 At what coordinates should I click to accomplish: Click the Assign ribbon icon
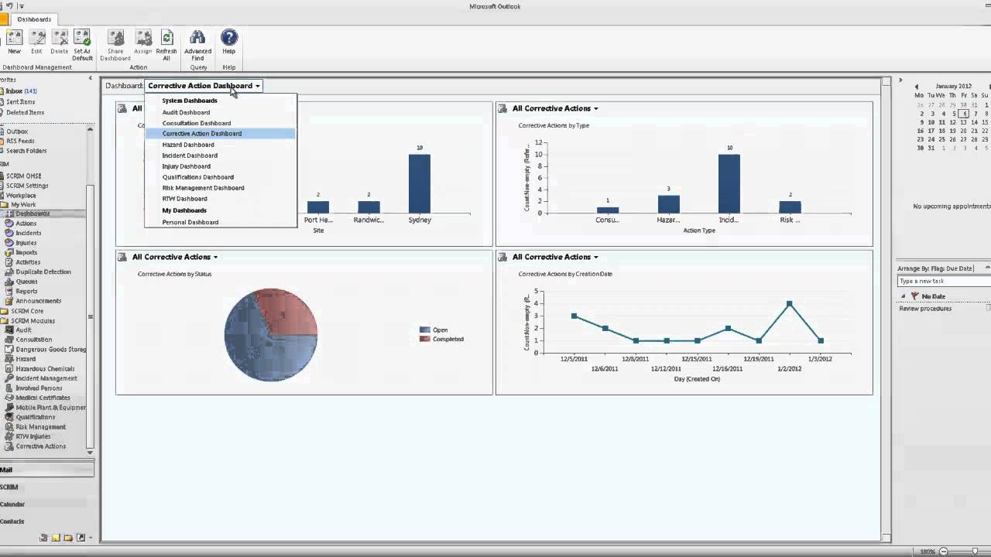142,38
